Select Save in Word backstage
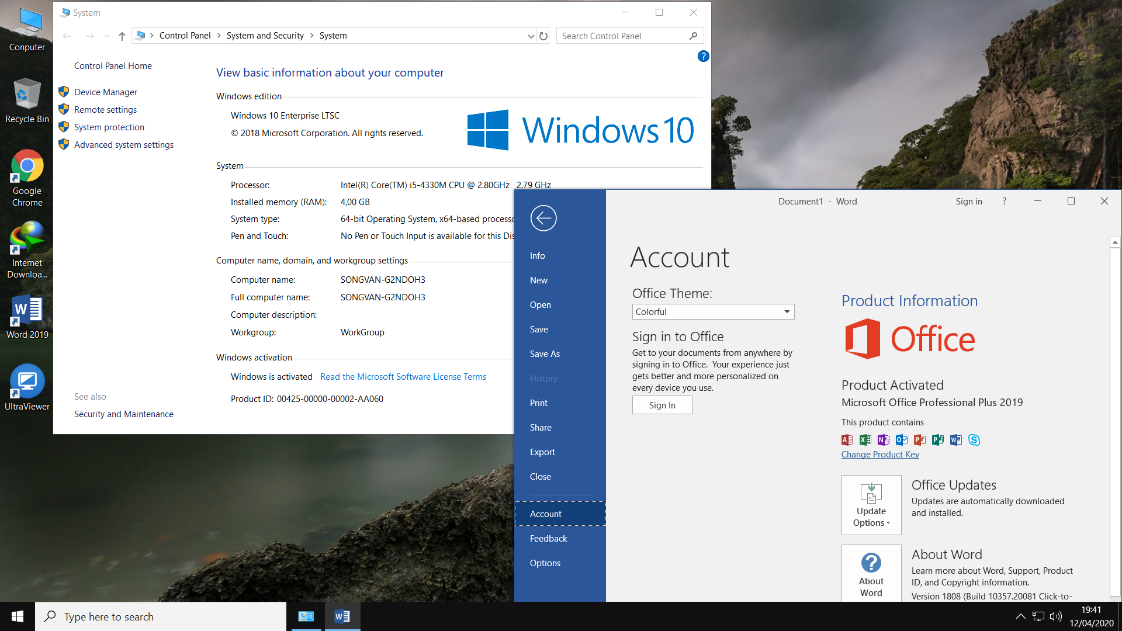 [x=560, y=330]
